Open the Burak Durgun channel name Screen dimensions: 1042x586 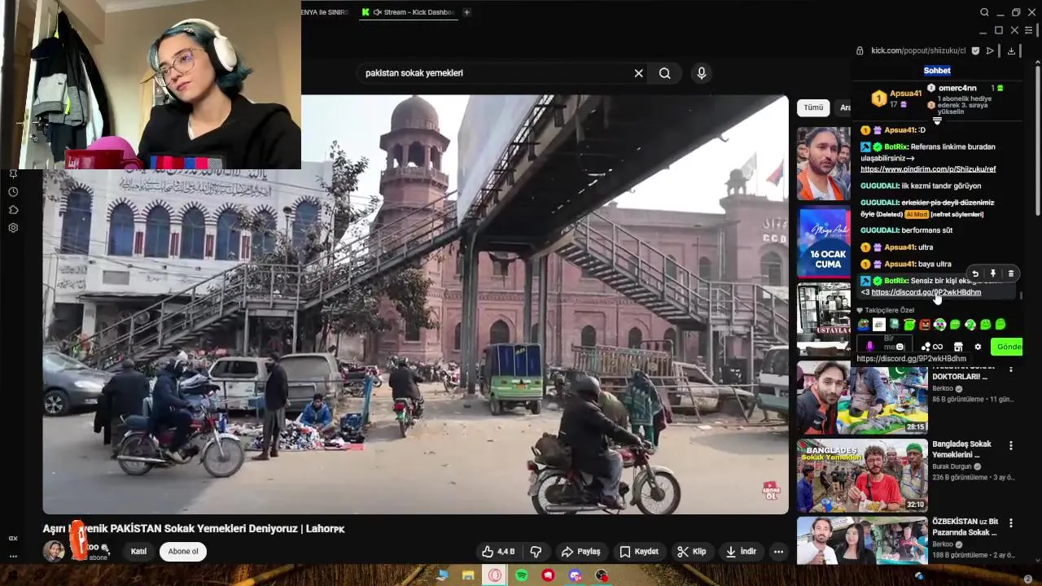pyautogui.click(x=952, y=467)
